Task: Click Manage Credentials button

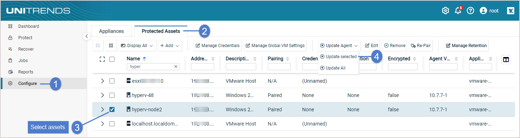Action: pyautogui.click(x=218, y=46)
